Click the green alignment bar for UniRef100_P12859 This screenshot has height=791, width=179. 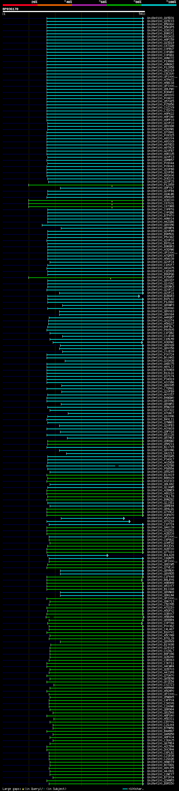(86, 185)
